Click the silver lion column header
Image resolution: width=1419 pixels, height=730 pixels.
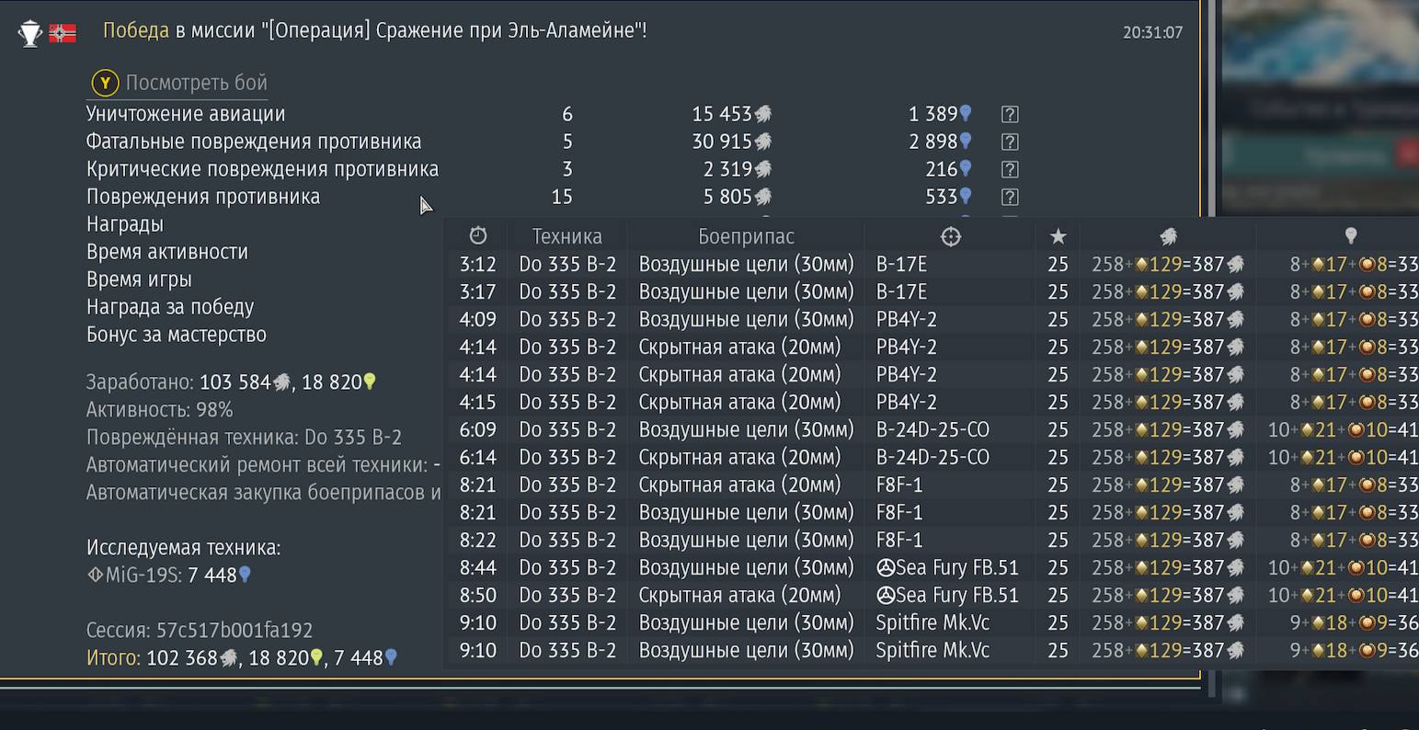[1168, 236]
